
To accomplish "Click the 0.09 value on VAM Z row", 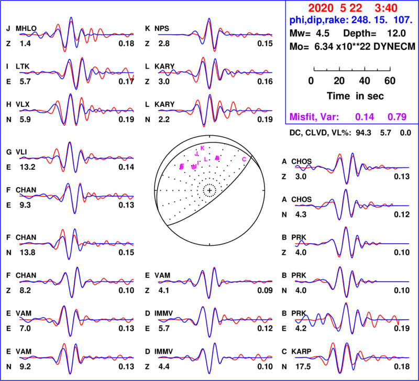I will (265, 291).
